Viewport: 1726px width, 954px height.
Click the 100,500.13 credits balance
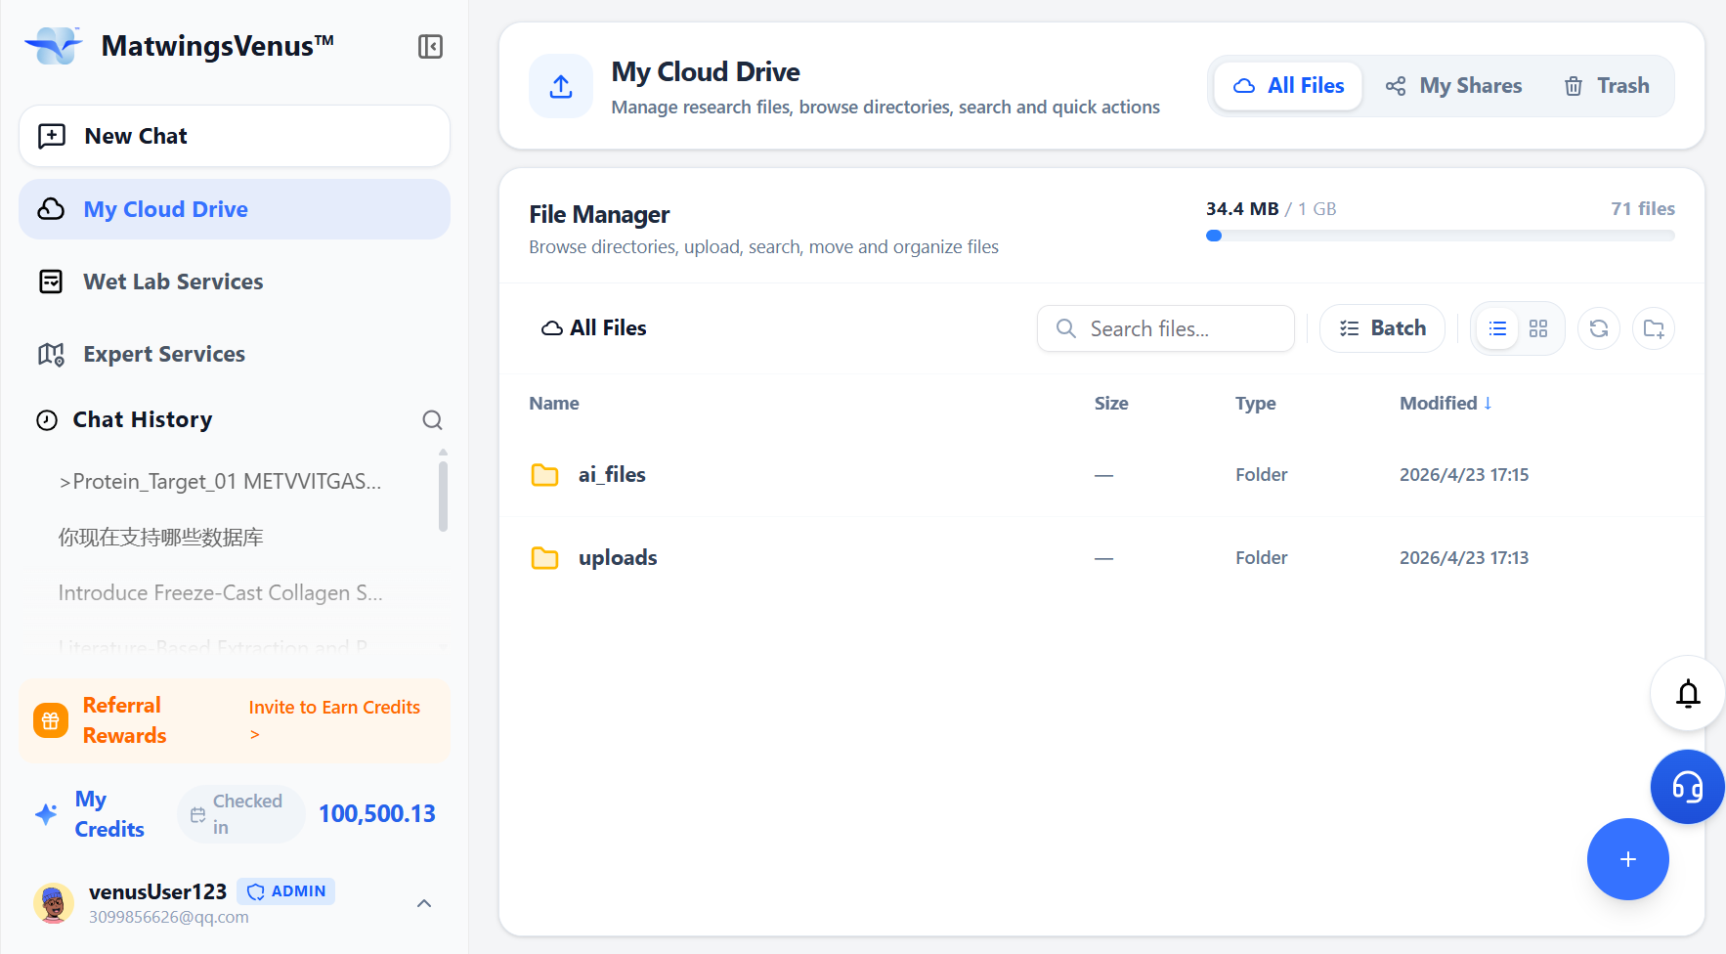[x=377, y=813]
